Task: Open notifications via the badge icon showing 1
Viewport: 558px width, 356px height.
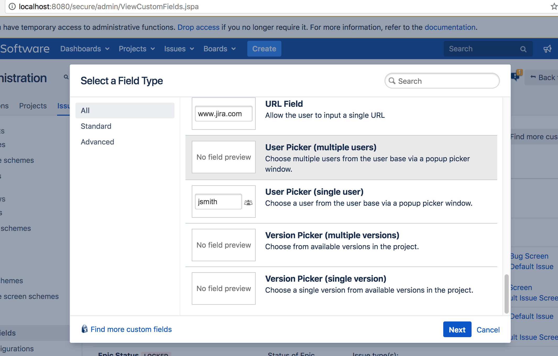Action: [x=515, y=76]
